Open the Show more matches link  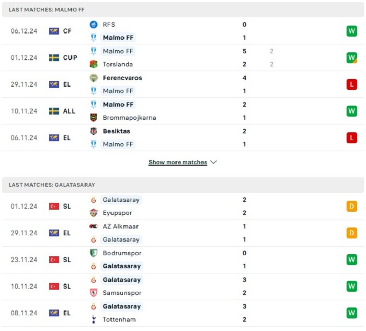[x=178, y=162]
